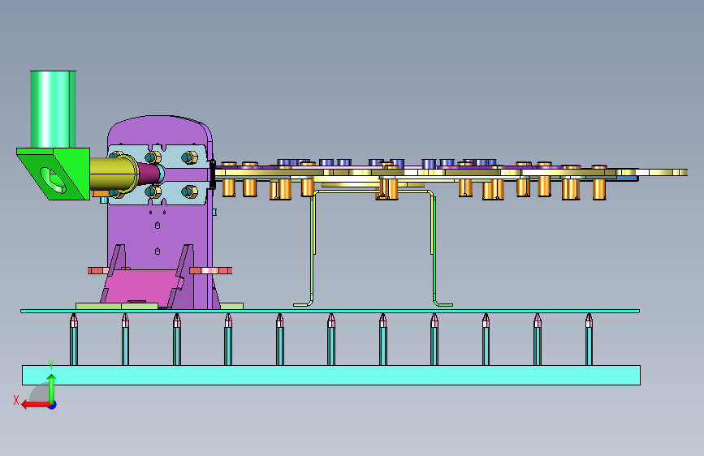704x456 pixels.
Task: Select the rightmost orange bushing under the rail
Action: (599, 188)
